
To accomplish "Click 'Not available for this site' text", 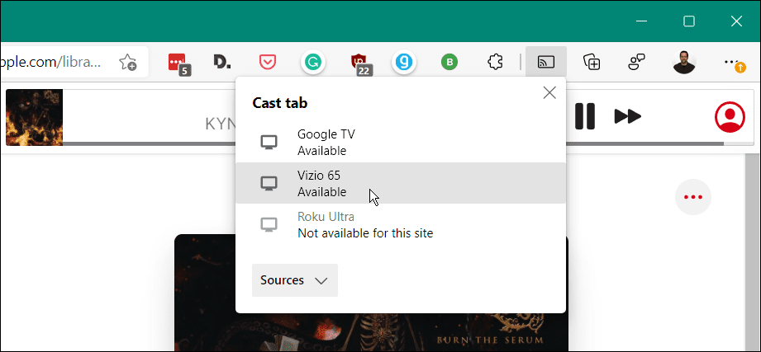I will (365, 233).
